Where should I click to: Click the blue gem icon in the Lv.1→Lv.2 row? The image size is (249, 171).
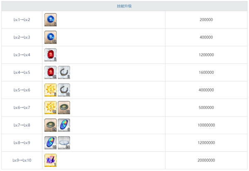(x=51, y=20)
